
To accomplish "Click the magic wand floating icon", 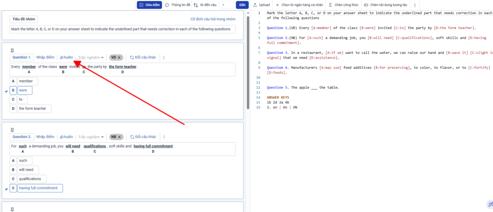I will [x=490, y=204].
